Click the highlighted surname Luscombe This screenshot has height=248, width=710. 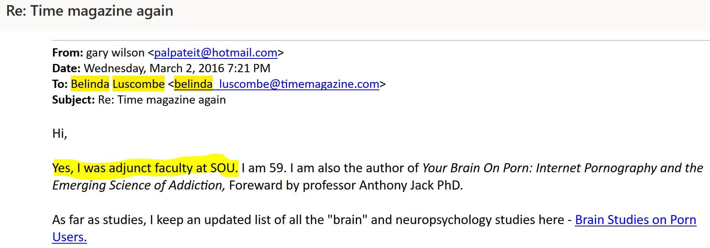pos(138,84)
